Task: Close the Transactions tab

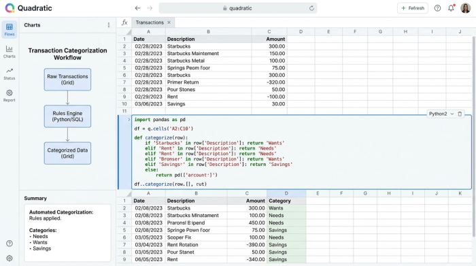Action: [x=169, y=22]
